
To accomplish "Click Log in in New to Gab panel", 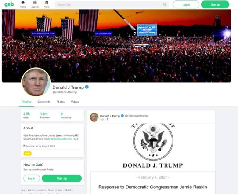I will [32, 178].
